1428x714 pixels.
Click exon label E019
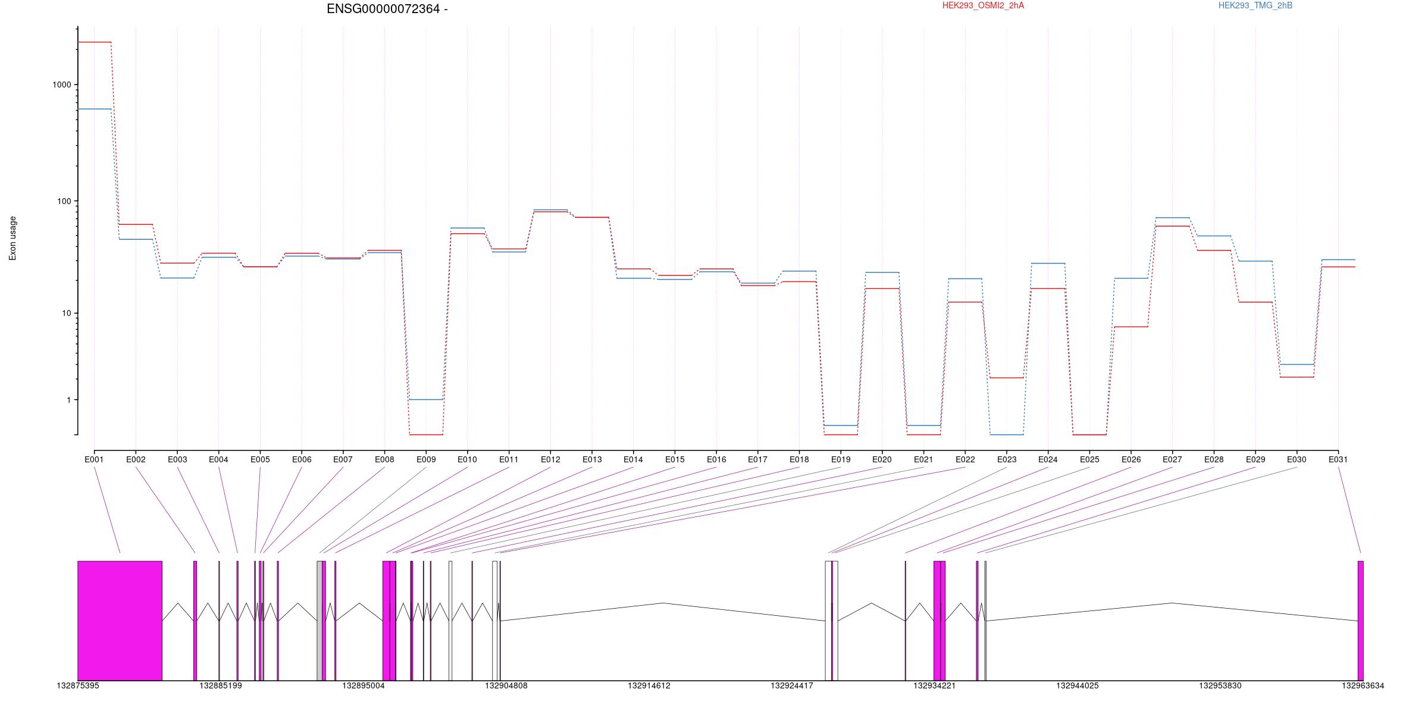pyautogui.click(x=841, y=459)
